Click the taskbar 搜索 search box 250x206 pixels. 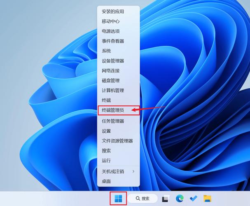coord(143,199)
